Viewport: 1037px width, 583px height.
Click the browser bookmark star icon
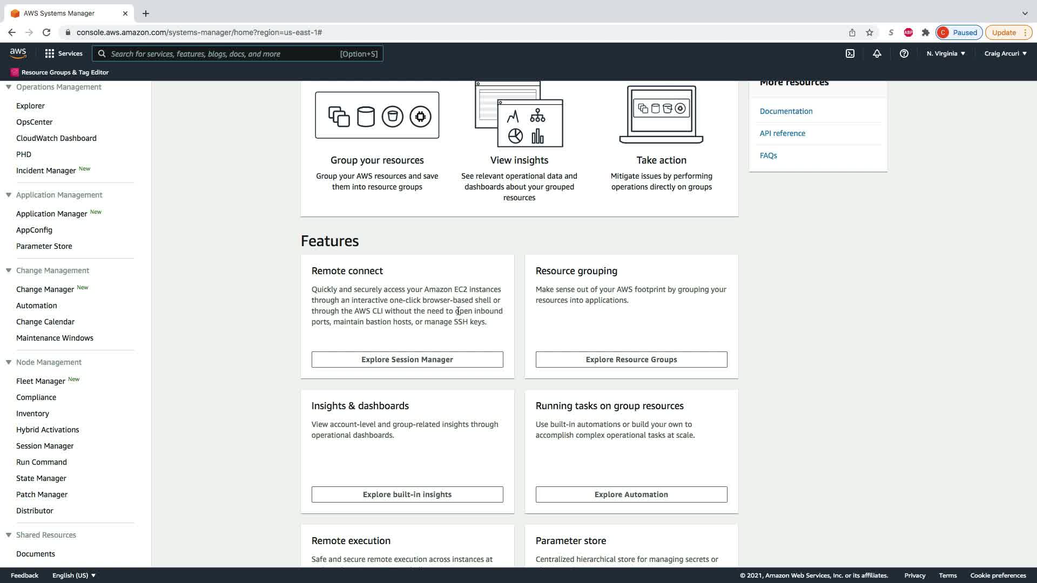[x=870, y=32]
